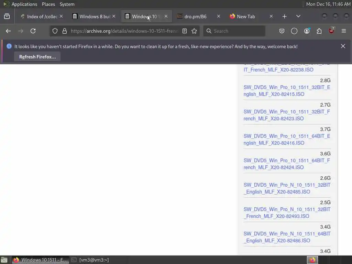Click the date and time in top panel
352x264 pixels.
[x=328, y=4]
